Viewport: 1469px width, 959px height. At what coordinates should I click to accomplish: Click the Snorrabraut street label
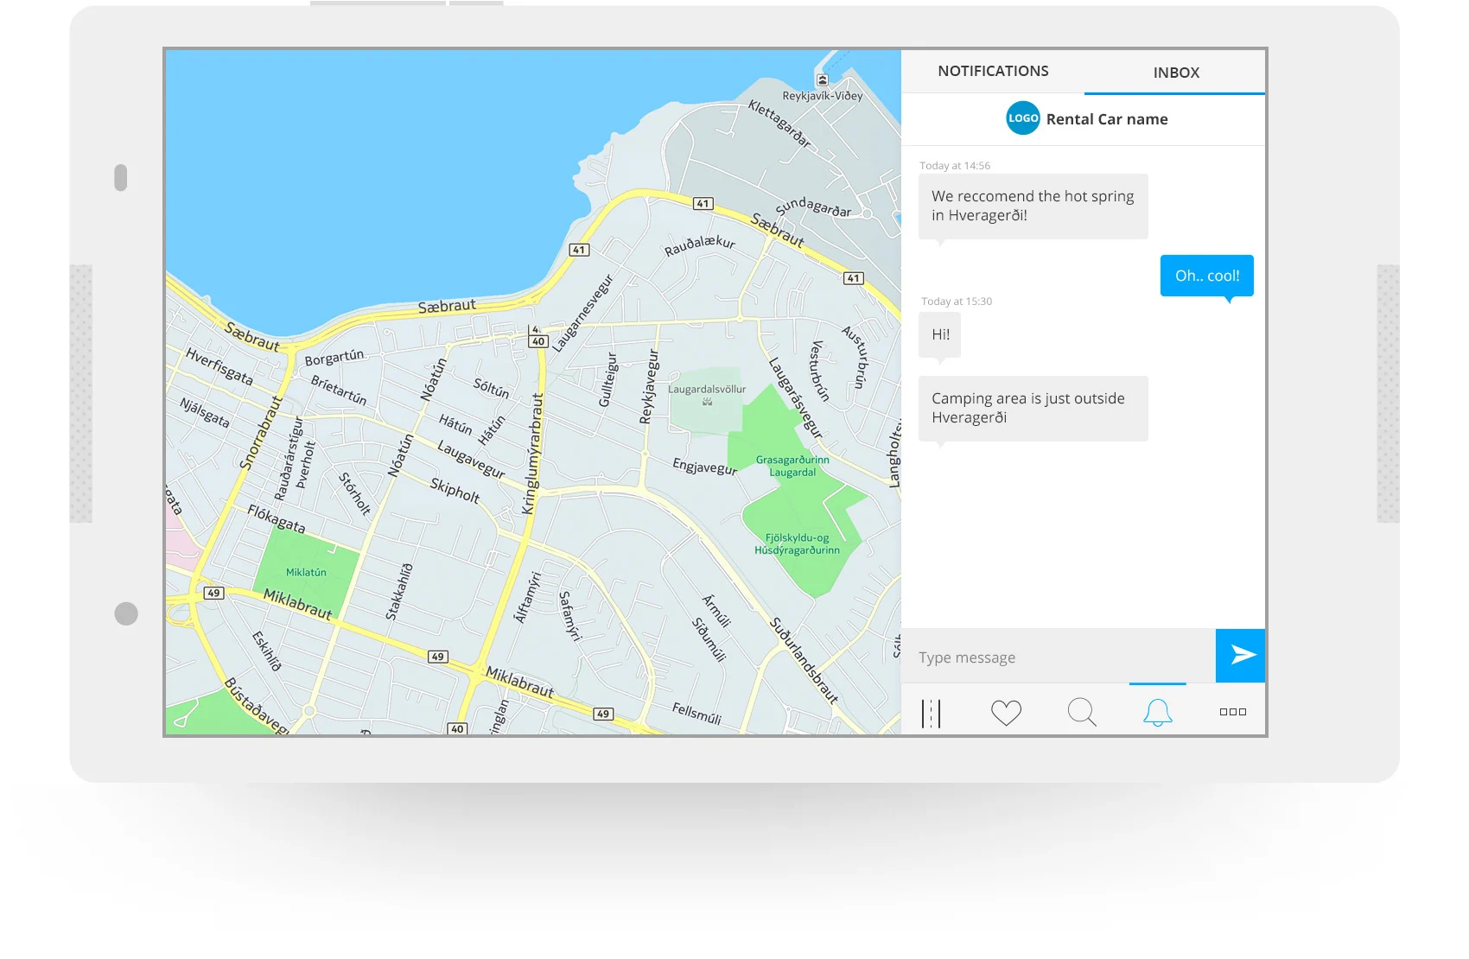[261, 433]
